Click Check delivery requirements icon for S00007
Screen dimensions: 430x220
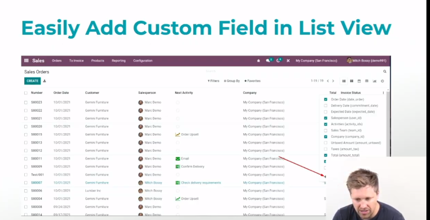178,183
